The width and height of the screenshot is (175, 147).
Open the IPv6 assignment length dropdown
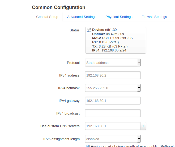coord(113,139)
